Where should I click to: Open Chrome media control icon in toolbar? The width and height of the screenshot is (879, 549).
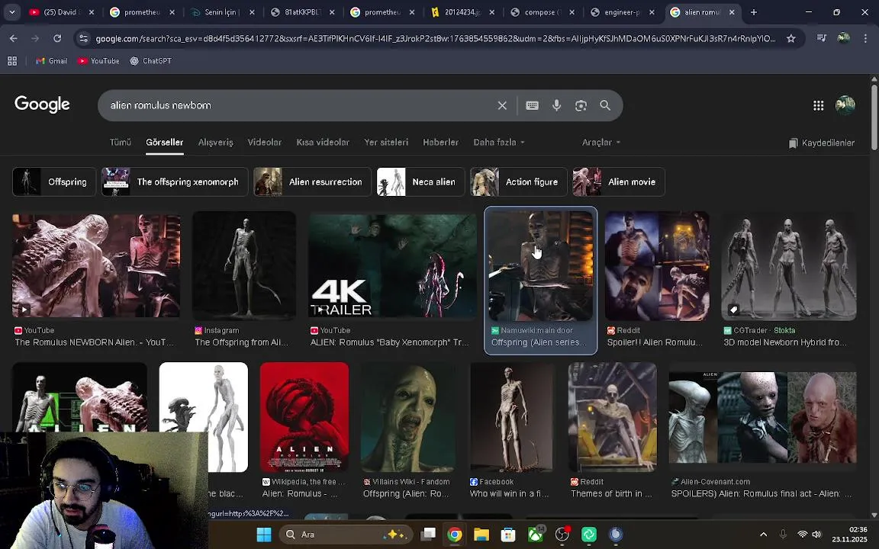pos(821,38)
